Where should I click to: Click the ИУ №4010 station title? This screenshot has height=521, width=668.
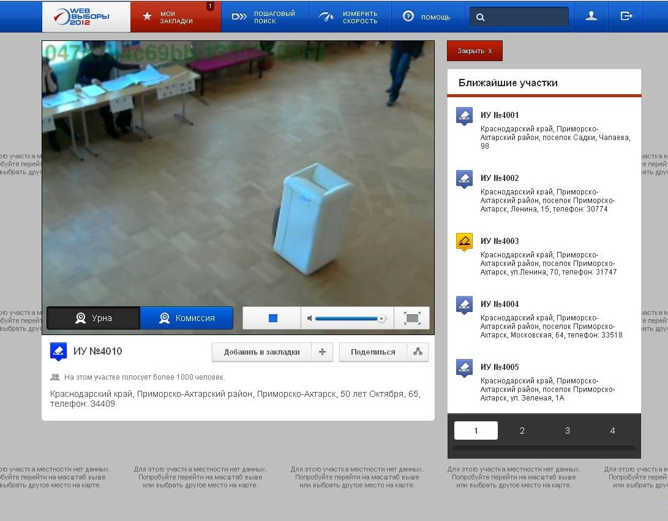tap(97, 351)
